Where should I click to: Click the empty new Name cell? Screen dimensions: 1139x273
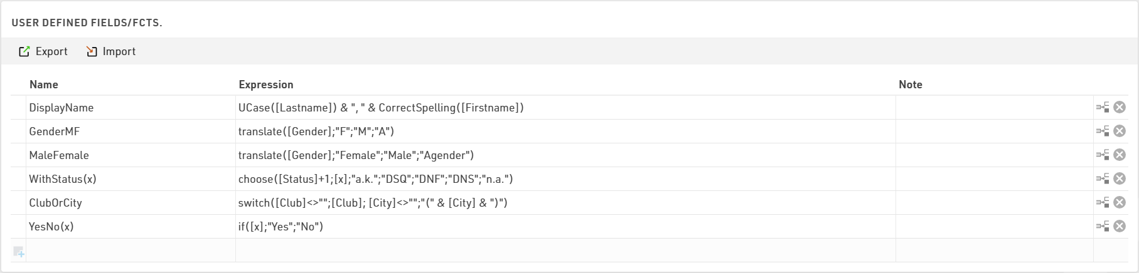(x=130, y=250)
